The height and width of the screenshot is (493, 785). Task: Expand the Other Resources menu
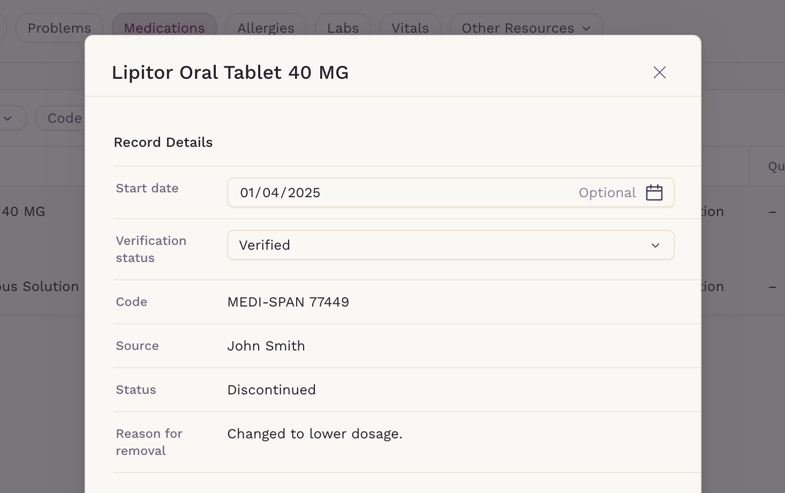tap(526, 28)
